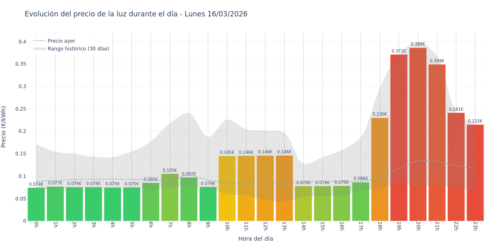Select the 23h bar showing 0.215€
The height and width of the screenshot is (246, 493).
pyautogui.click(x=475, y=173)
